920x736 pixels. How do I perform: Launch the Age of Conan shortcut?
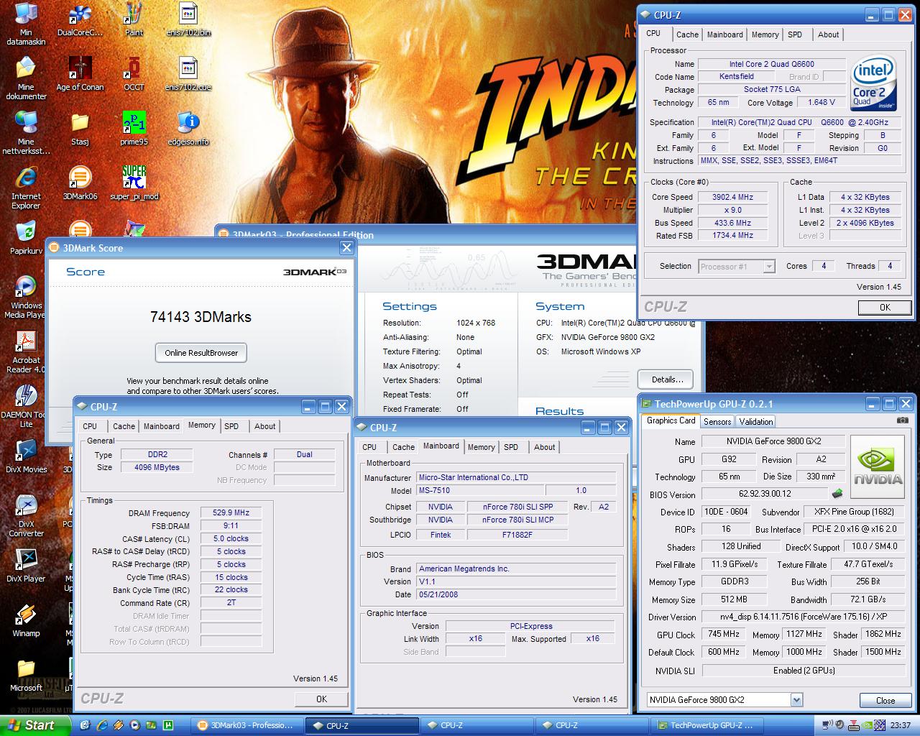click(x=80, y=74)
